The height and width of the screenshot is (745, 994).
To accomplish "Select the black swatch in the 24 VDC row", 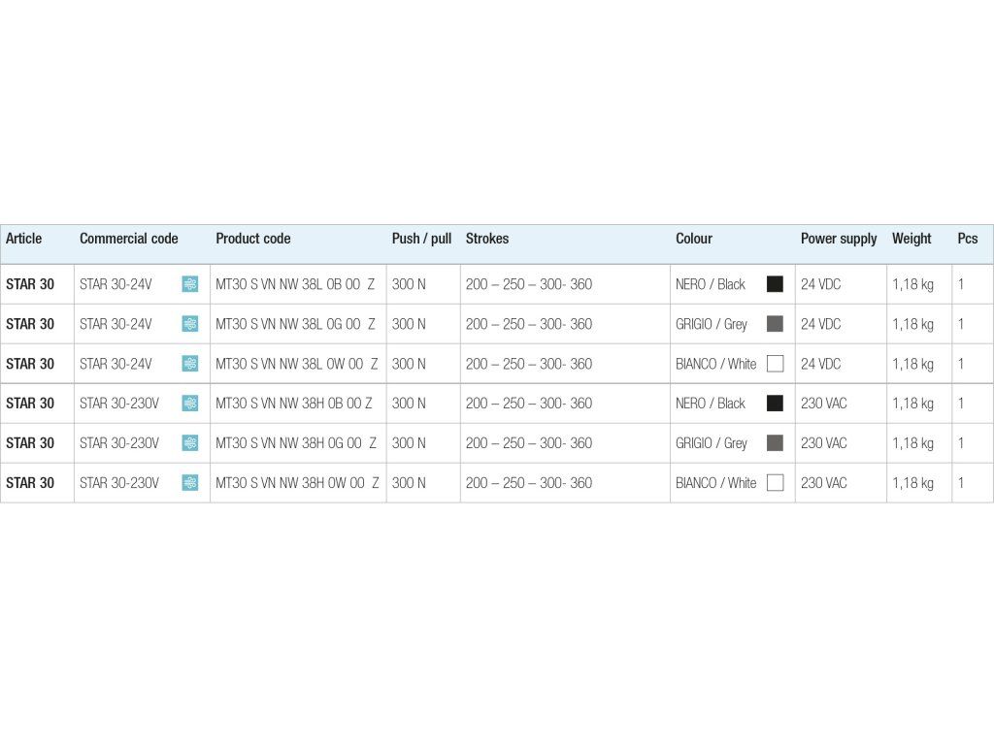I will click(x=775, y=284).
